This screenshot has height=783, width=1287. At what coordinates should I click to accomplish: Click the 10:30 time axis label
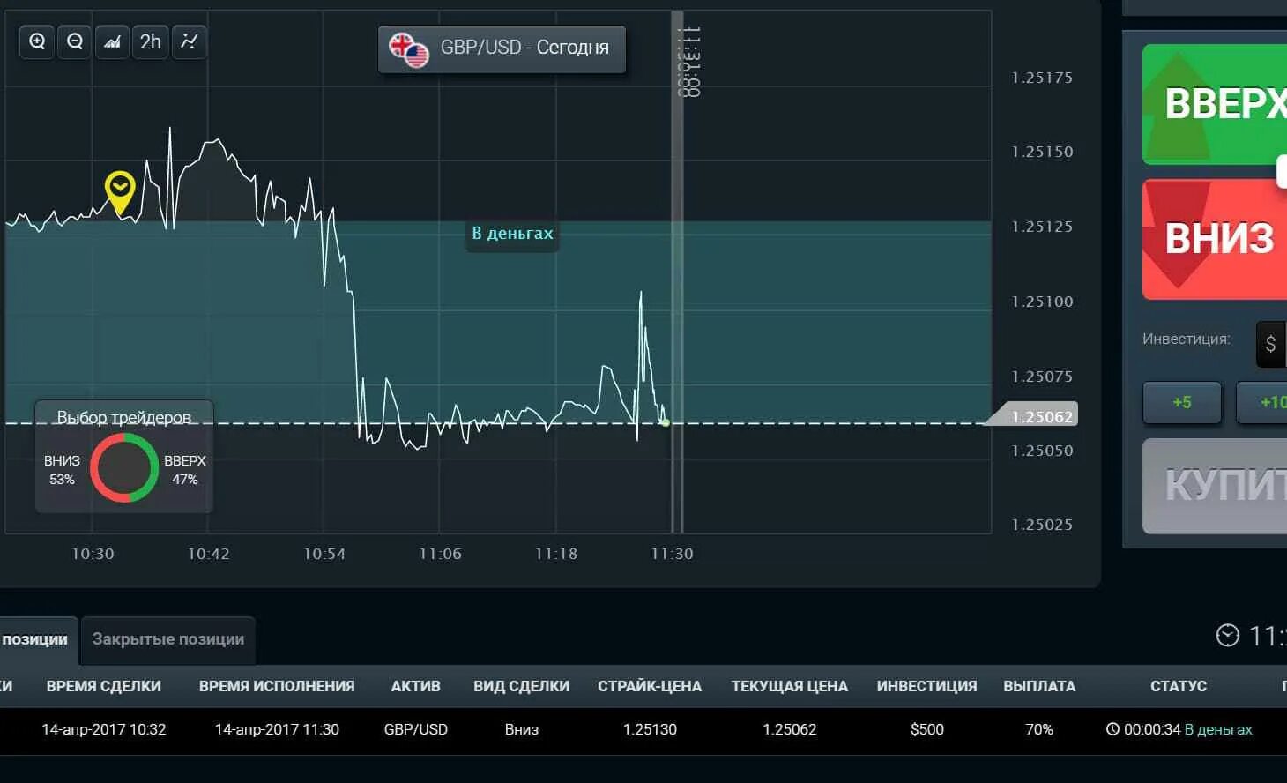click(93, 554)
